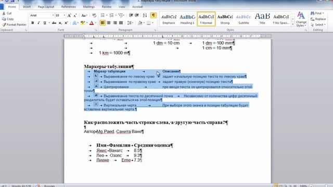Click the text 'Выравнивание по левому краю'

[x=129, y=76]
